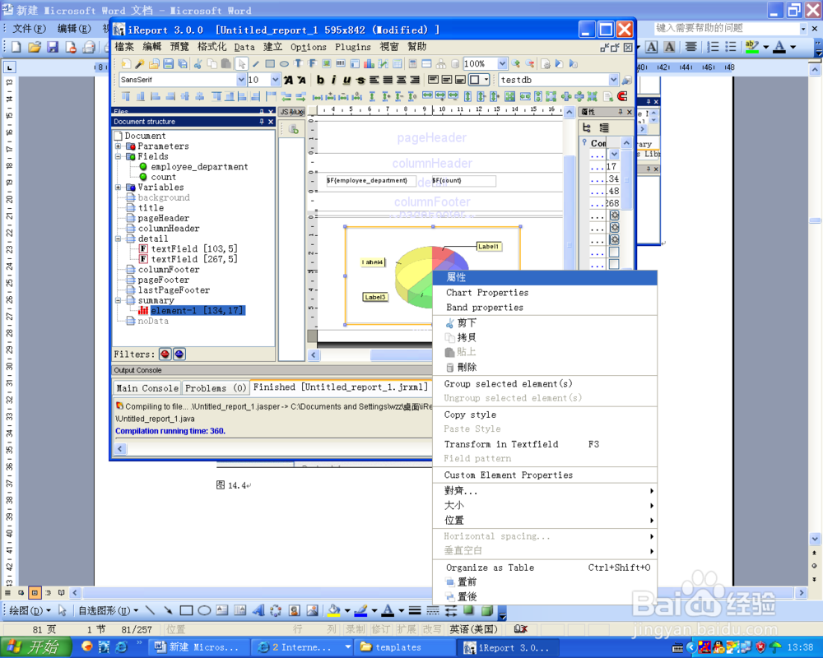Image resolution: width=823 pixels, height=658 pixels.
Task: Select the text field F tool
Action: pos(312,64)
